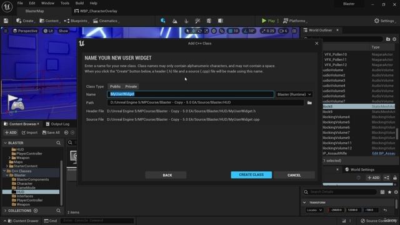Screen dimensions: 400x225
Task: Open the Cinematics dropdown
Action: point(106,21)
